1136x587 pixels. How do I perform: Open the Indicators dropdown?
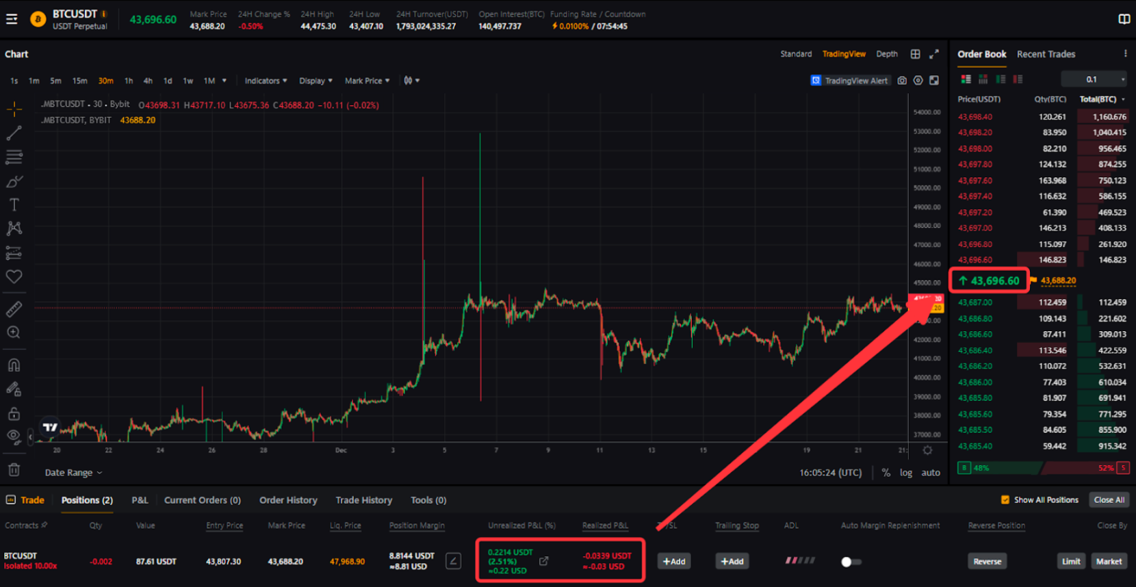(266, 81)
